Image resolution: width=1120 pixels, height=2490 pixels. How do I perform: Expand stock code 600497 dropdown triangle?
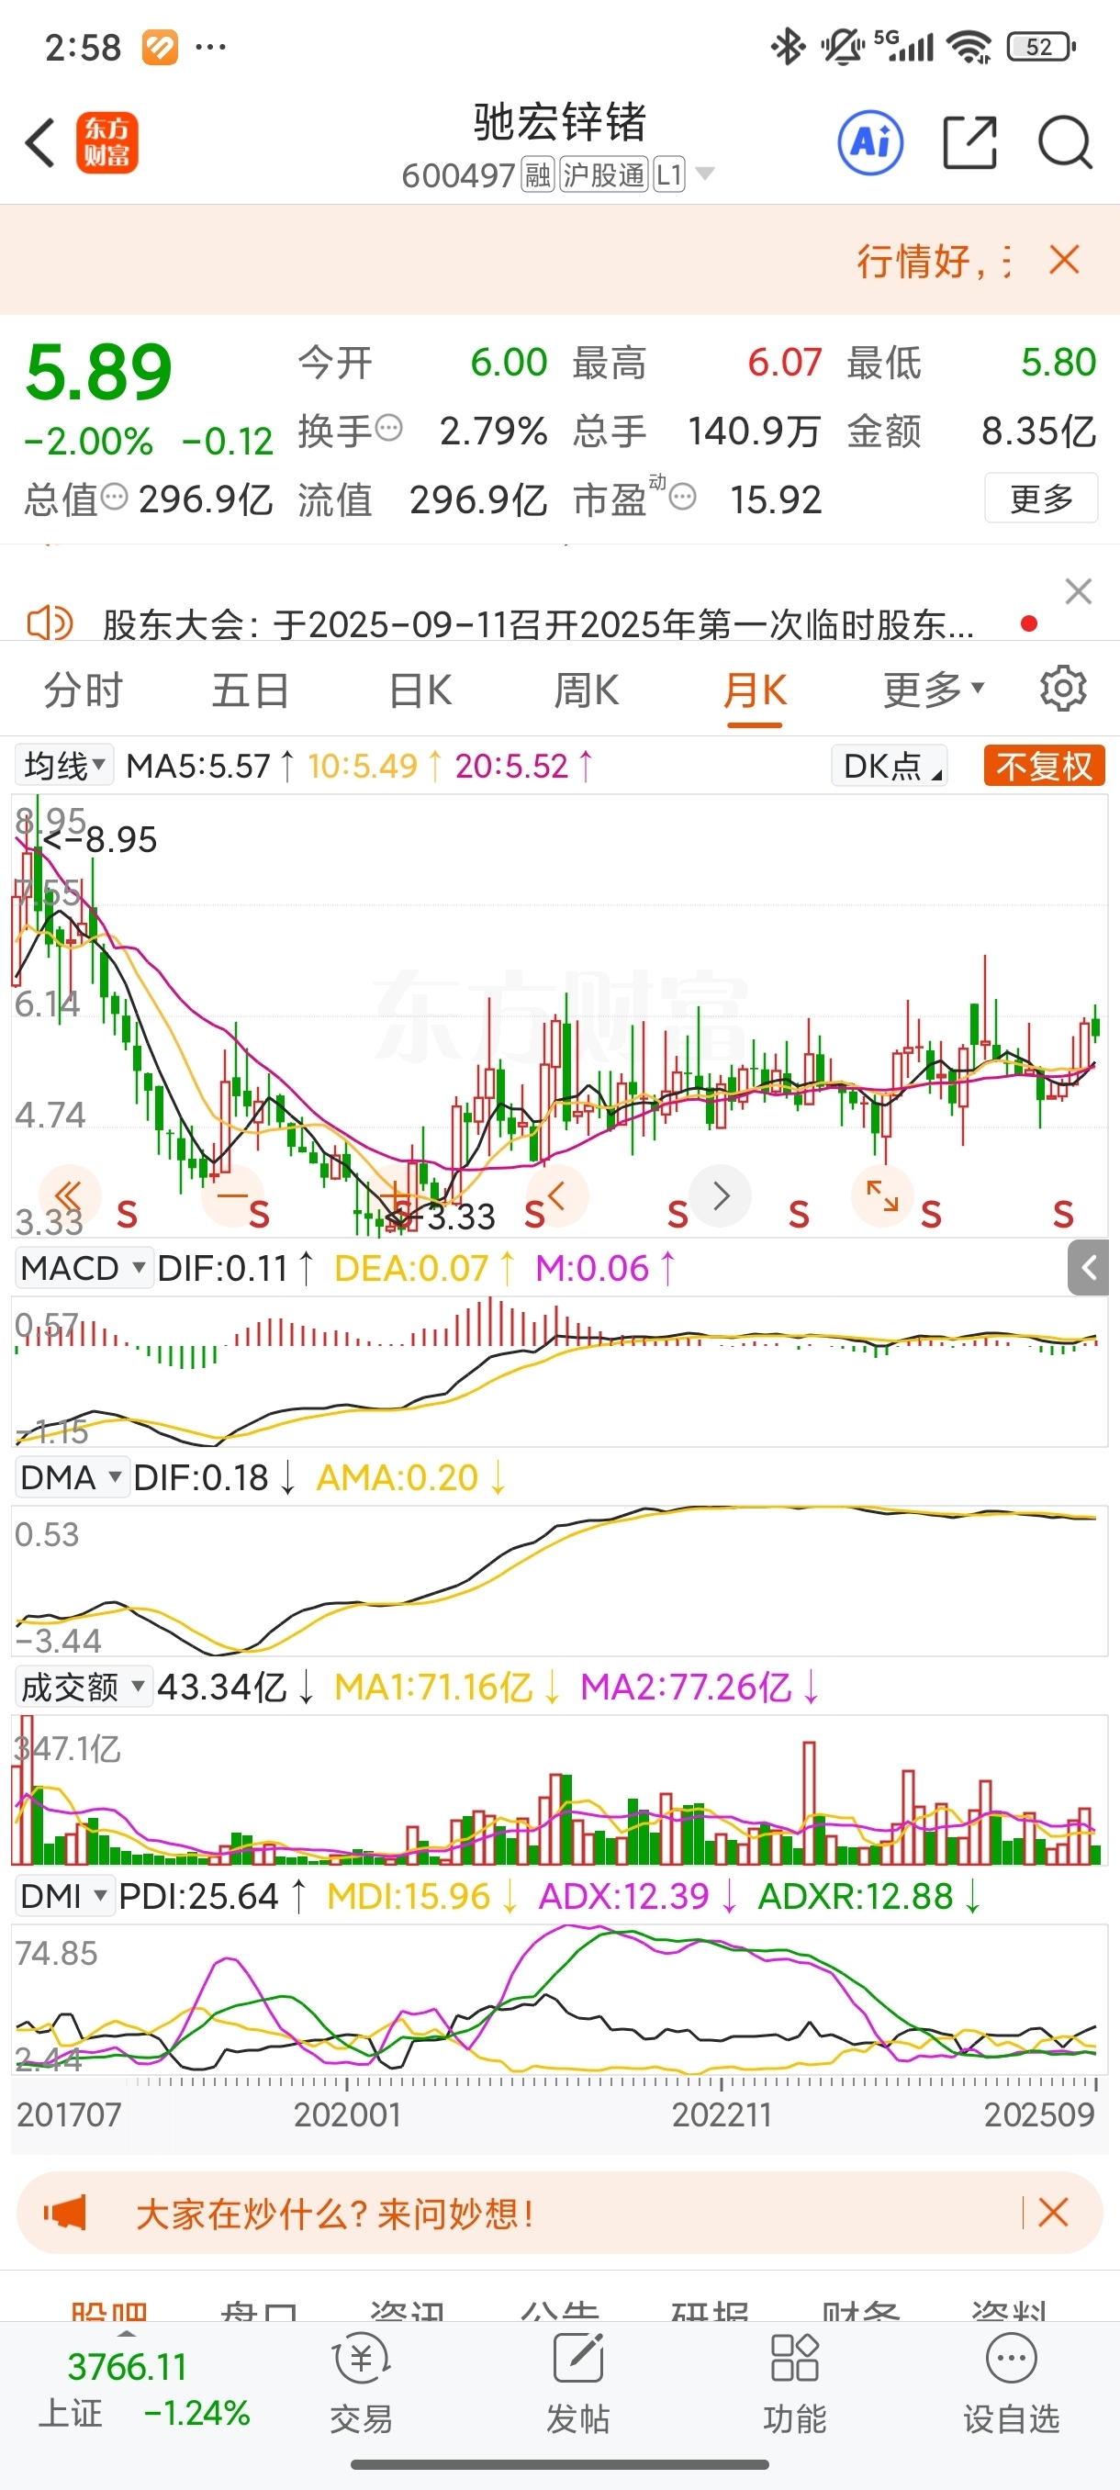pyautogui.click(x=704, y=174)
